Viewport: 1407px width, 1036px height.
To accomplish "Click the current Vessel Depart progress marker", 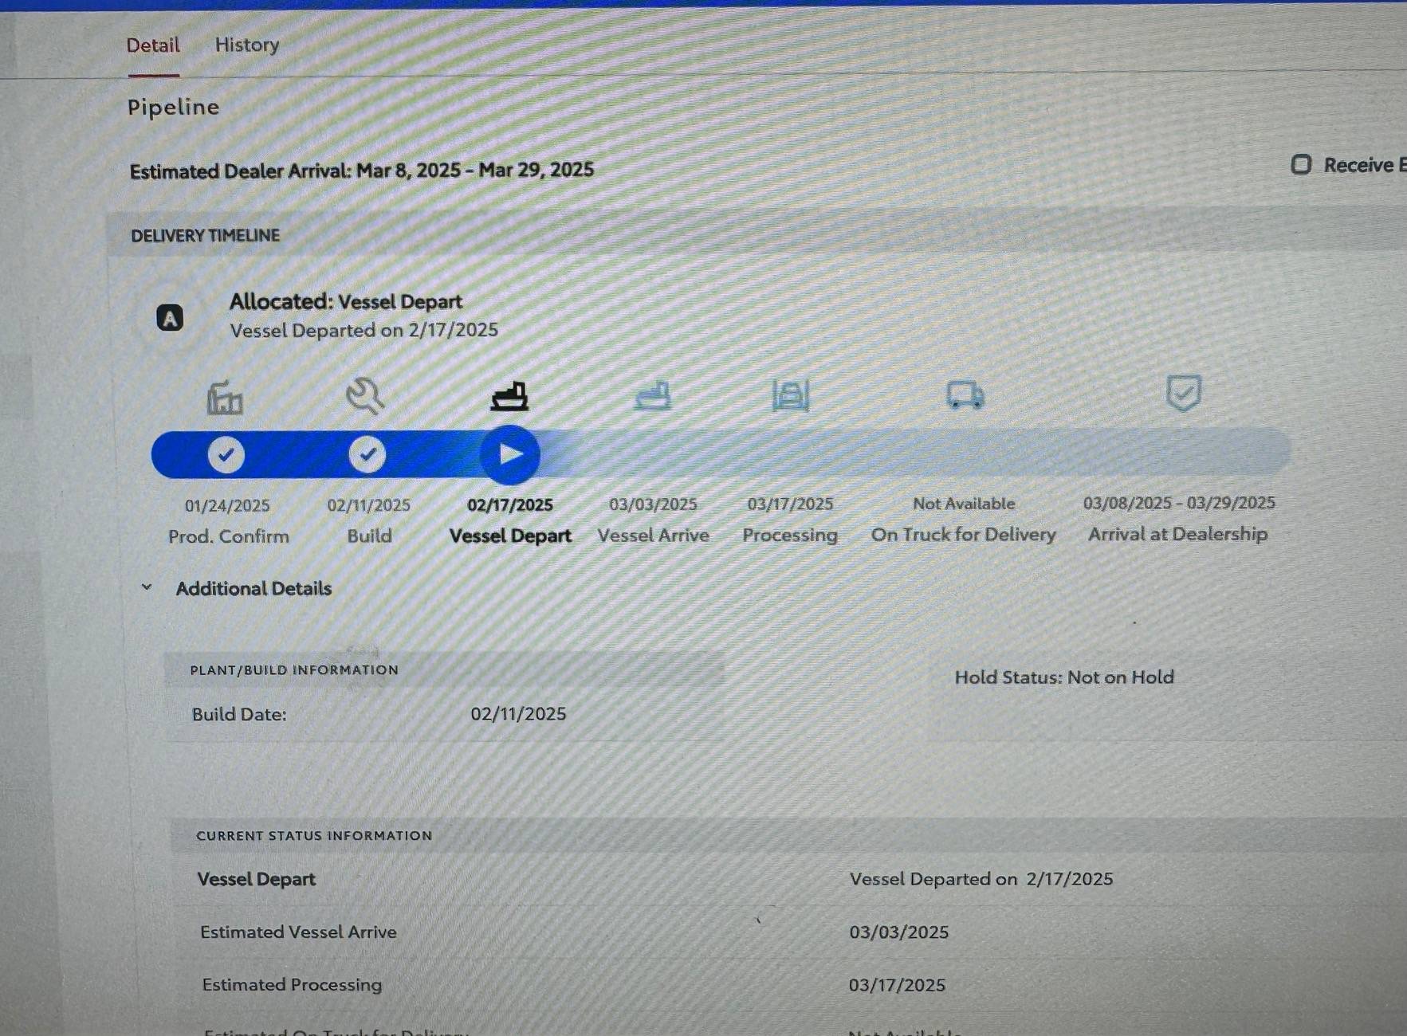I will pyautogui.click(x=510, y=454).
